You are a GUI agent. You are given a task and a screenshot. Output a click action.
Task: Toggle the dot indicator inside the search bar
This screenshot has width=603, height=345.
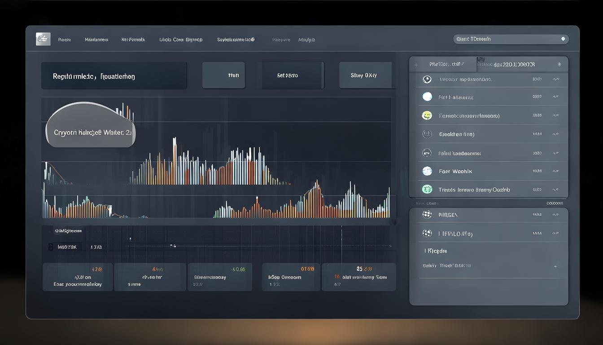563,39
